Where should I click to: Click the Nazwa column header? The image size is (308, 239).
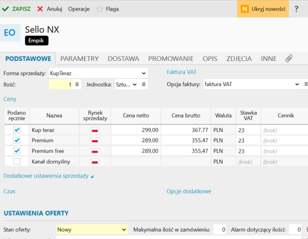click(54, 116)
